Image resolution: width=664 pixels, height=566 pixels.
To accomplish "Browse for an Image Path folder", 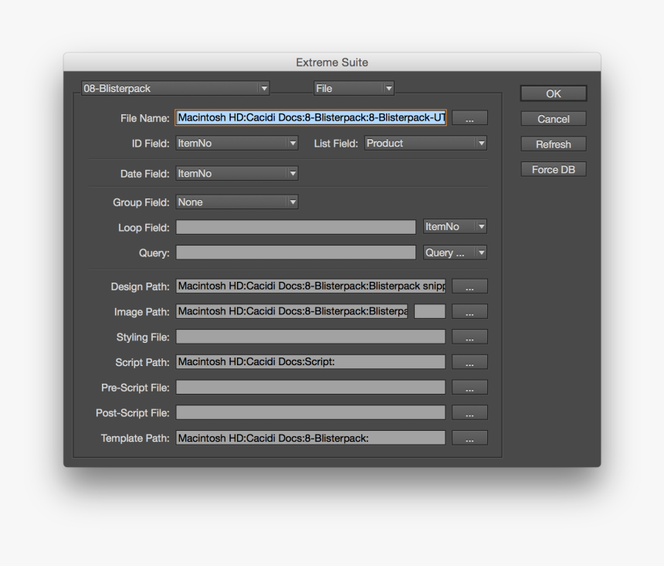I will click(469, 311).
